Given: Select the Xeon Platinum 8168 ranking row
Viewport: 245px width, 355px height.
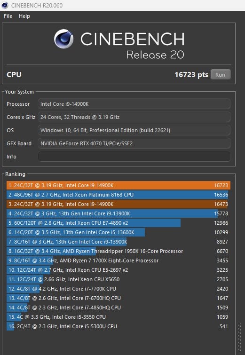Looking at the screenshot, I should (119, 195).
